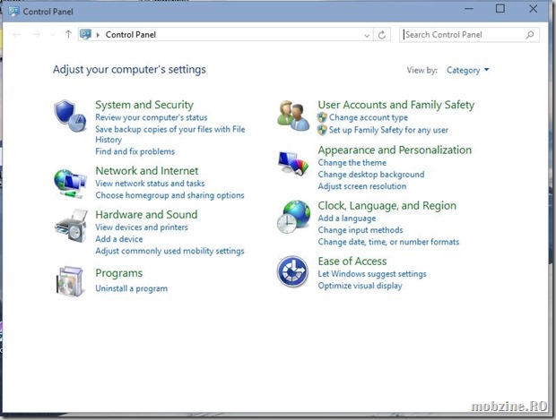This screenshot has width=556, height=420.
Task: Open the View by Category dropdown
Action: tap(468, 70)
